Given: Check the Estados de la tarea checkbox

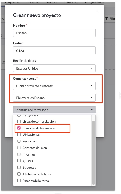Looking at the screenshot, I should (x=19, y=181).
